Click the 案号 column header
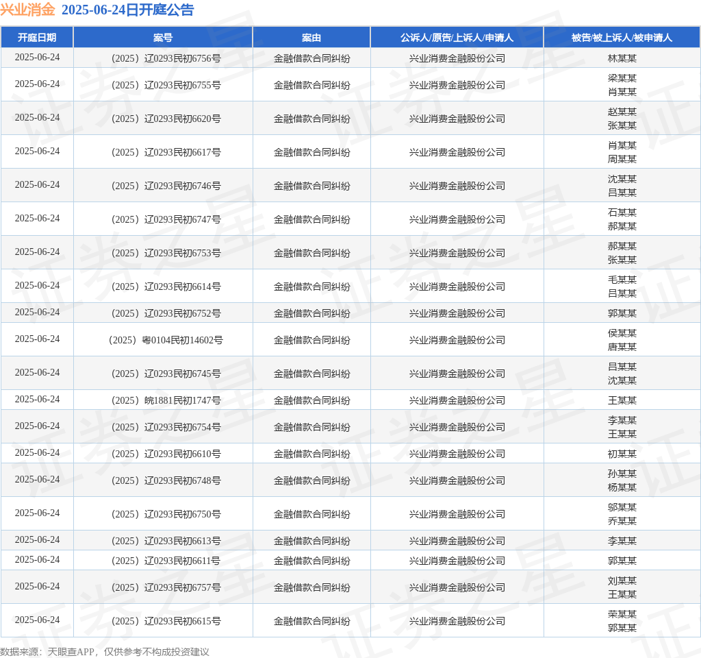 point(163,38)
